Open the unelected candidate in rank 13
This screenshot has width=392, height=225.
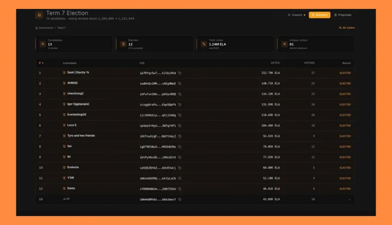pos(66,199)
